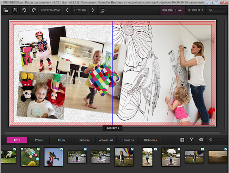229x173 pixels.
Task: Go to previous spread arrow
Action: (x=67, y=10)
